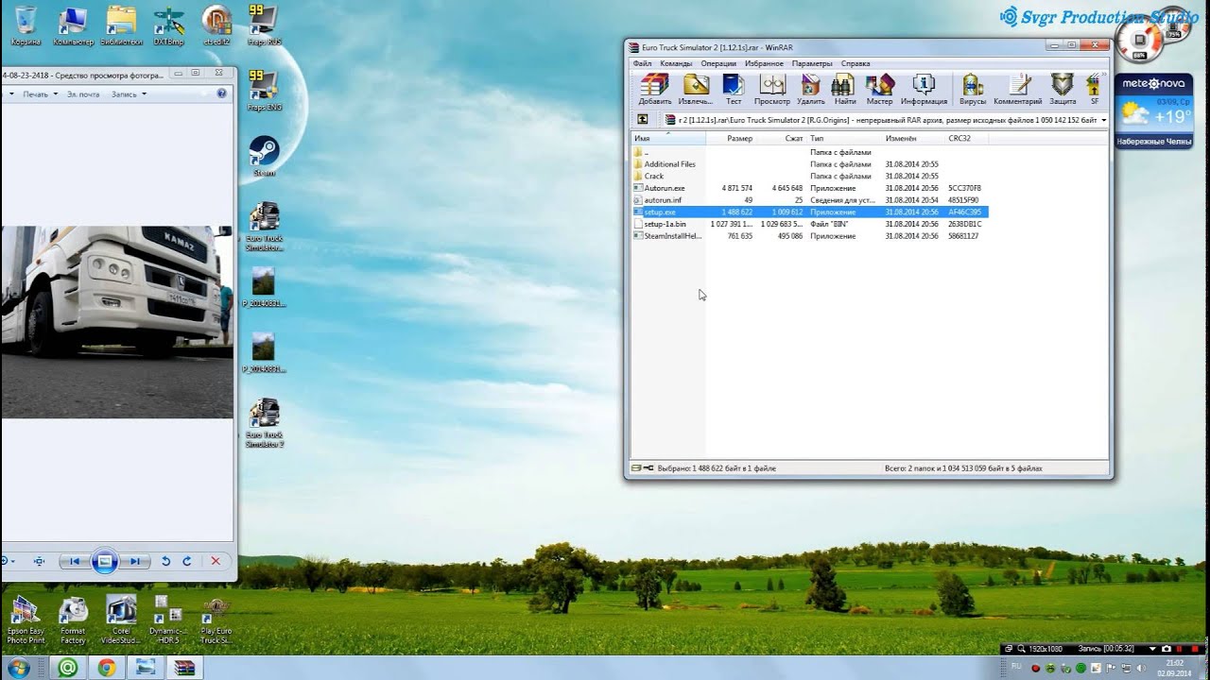The height and width of the screenshot is (680, 1210).
Task: Select the Корзина recycle bin icon
Action: [26, 25]
